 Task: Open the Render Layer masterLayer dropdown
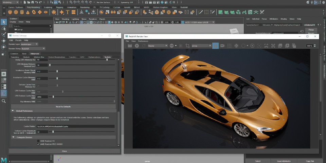(x=29, y=44)
